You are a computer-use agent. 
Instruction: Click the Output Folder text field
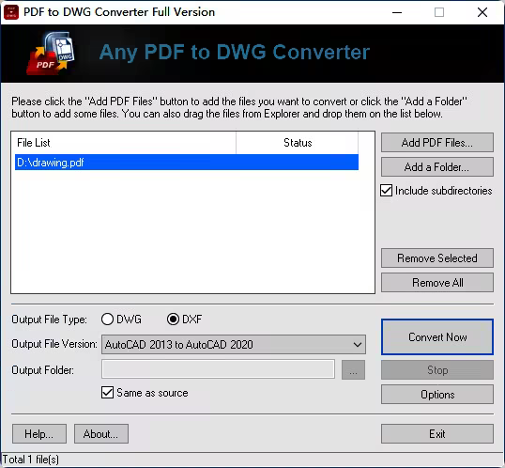tap(218, 369)
